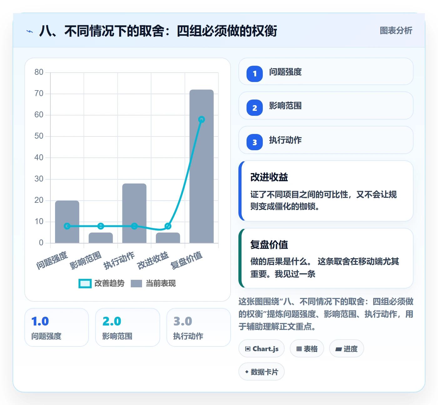Click the table grid icon in 表格 tag
The height and width of the screenshot is (405, 438).
click(x=299, y=349)
